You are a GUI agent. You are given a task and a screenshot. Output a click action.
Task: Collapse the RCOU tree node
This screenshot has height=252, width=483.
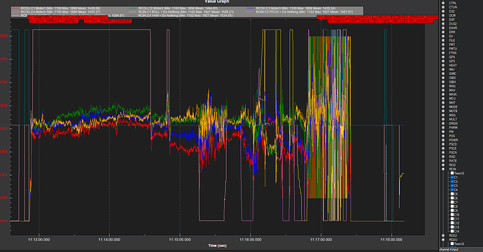click(443, 239)
